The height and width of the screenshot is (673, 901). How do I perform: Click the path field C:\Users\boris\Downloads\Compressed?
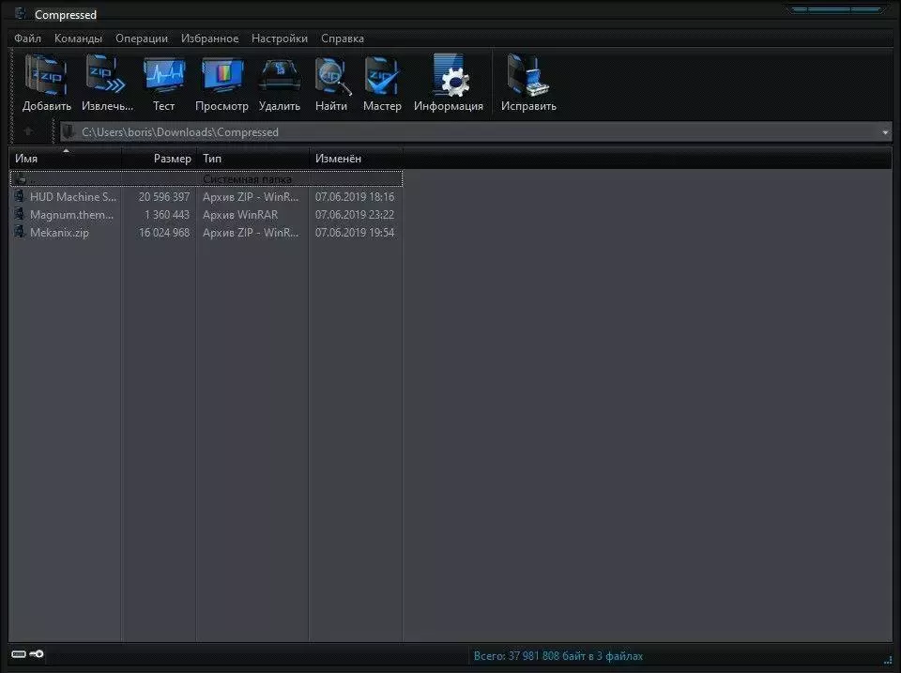point(469,132)
